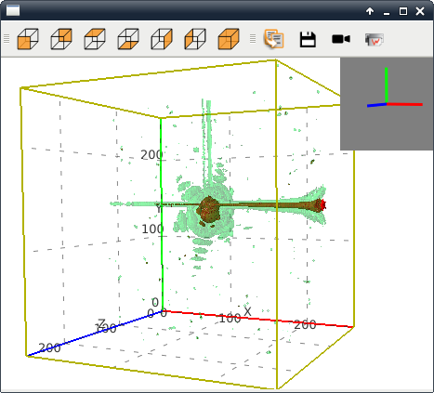
Task: Click the gray orientation axes gizmo overlay
Action: point(387,103)
